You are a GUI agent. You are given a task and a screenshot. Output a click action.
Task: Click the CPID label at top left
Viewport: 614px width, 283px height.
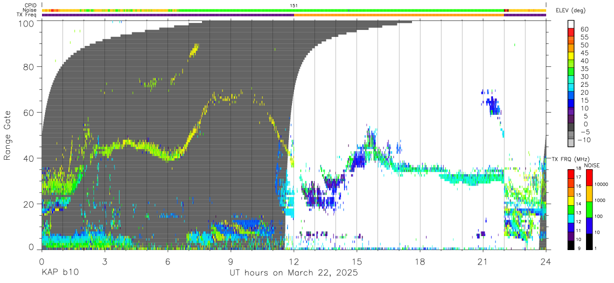pos(30,5)
